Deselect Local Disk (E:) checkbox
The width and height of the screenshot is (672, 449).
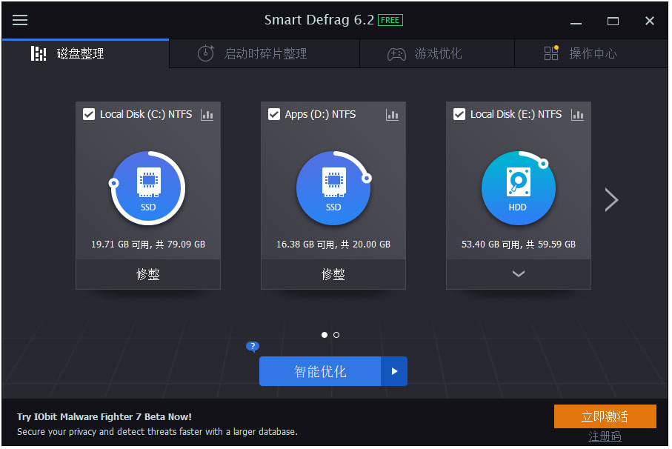click(x=459, y=114)
